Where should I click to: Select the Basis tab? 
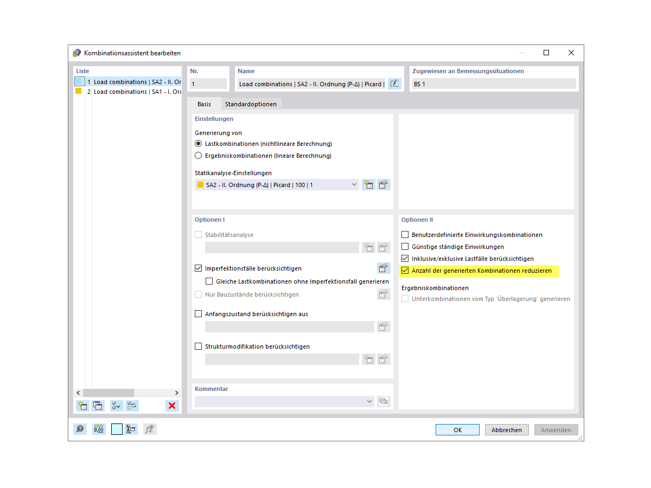(x=205, y=103)
